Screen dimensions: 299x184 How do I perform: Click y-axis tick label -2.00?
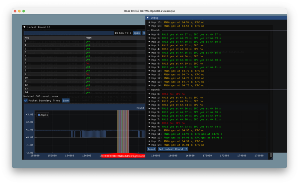pyautogui.click(x=30, y=153)
